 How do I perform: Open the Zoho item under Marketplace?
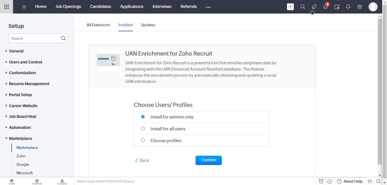click(21, 156)
